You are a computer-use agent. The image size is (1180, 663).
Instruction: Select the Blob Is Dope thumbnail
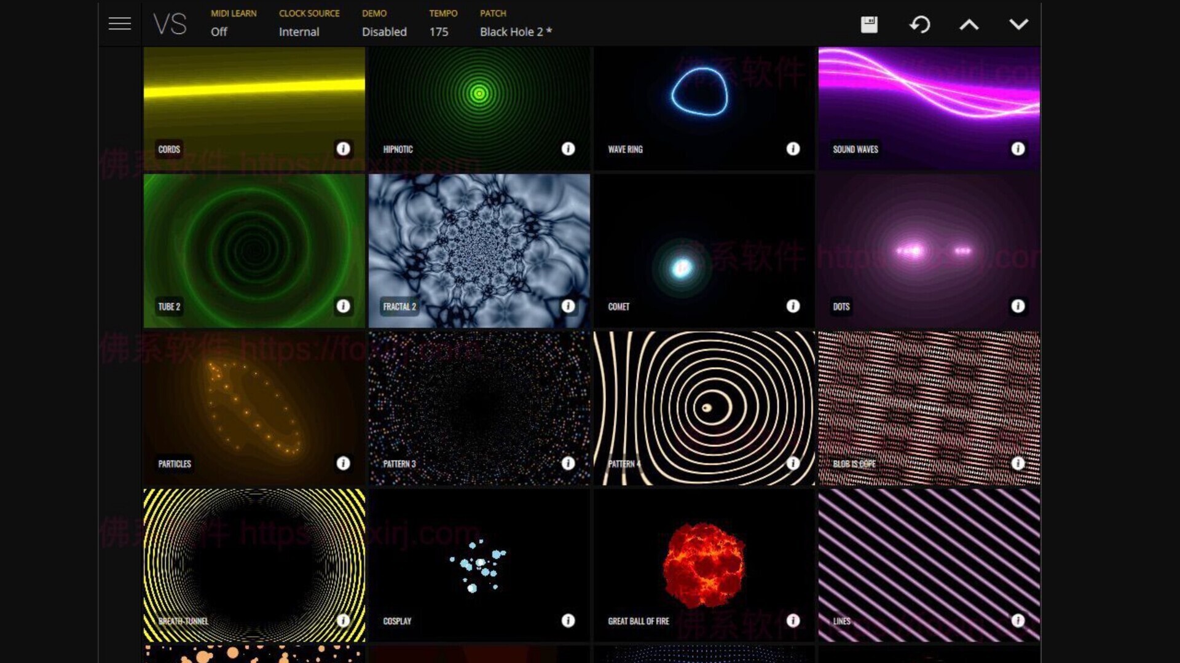[x=929, y=408]
